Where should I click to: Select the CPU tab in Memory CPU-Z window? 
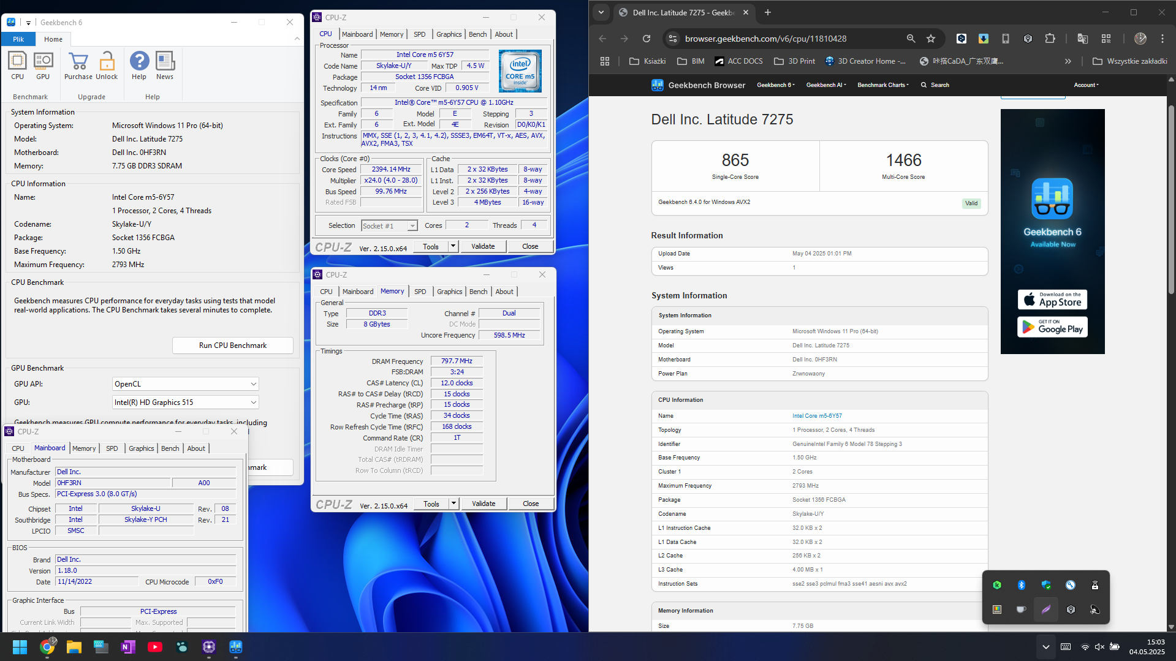pyautogui.click(x=326, y=292)
